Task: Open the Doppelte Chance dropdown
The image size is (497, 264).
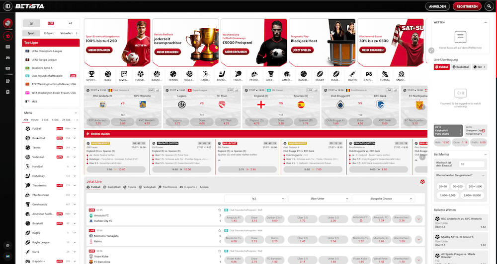Action: click(x=383, y=199)
